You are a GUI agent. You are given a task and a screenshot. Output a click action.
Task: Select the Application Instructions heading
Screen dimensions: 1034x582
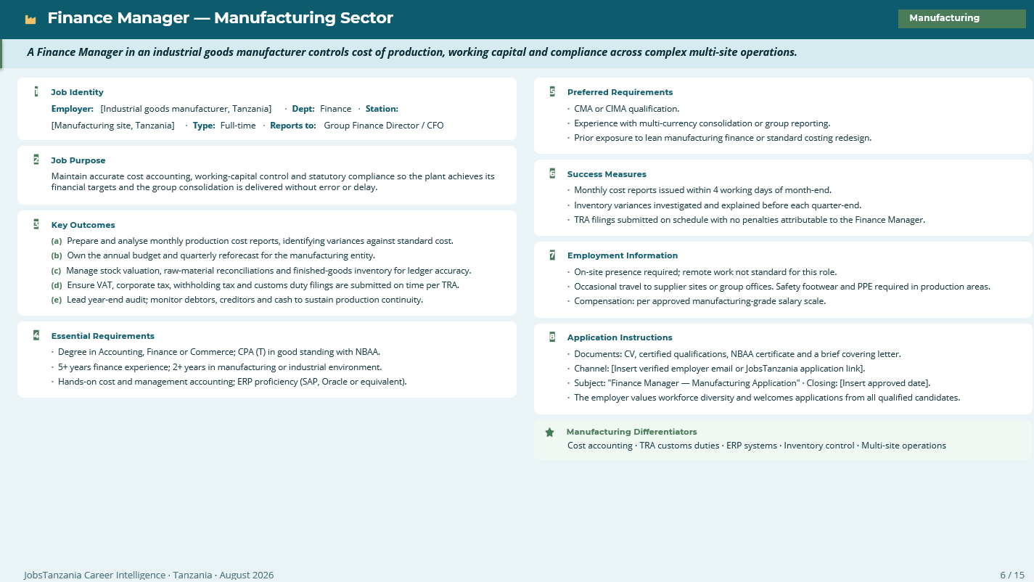tap(620, 337)
